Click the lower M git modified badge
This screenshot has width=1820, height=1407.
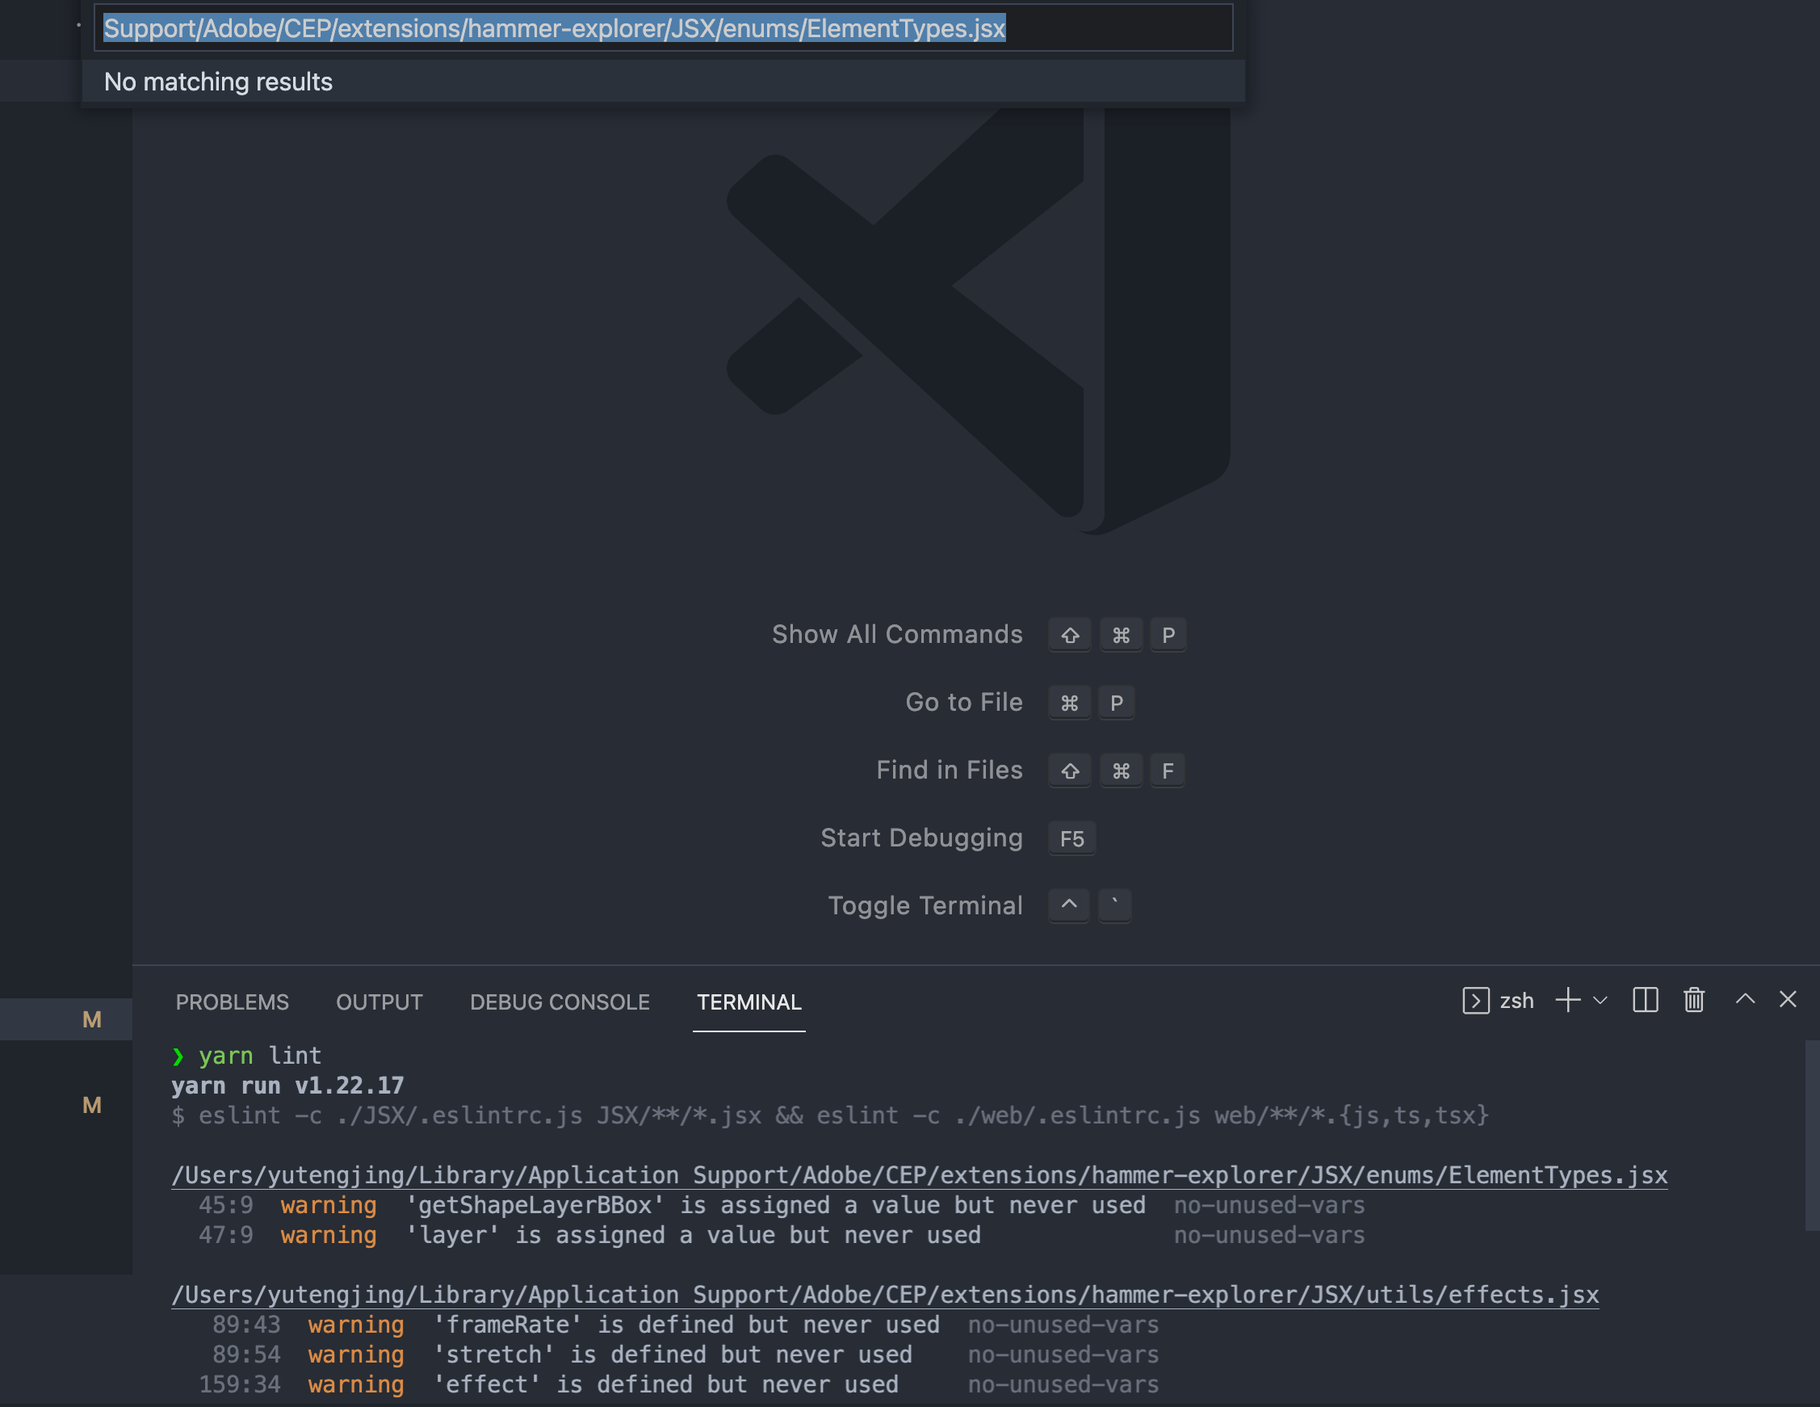92,1105
